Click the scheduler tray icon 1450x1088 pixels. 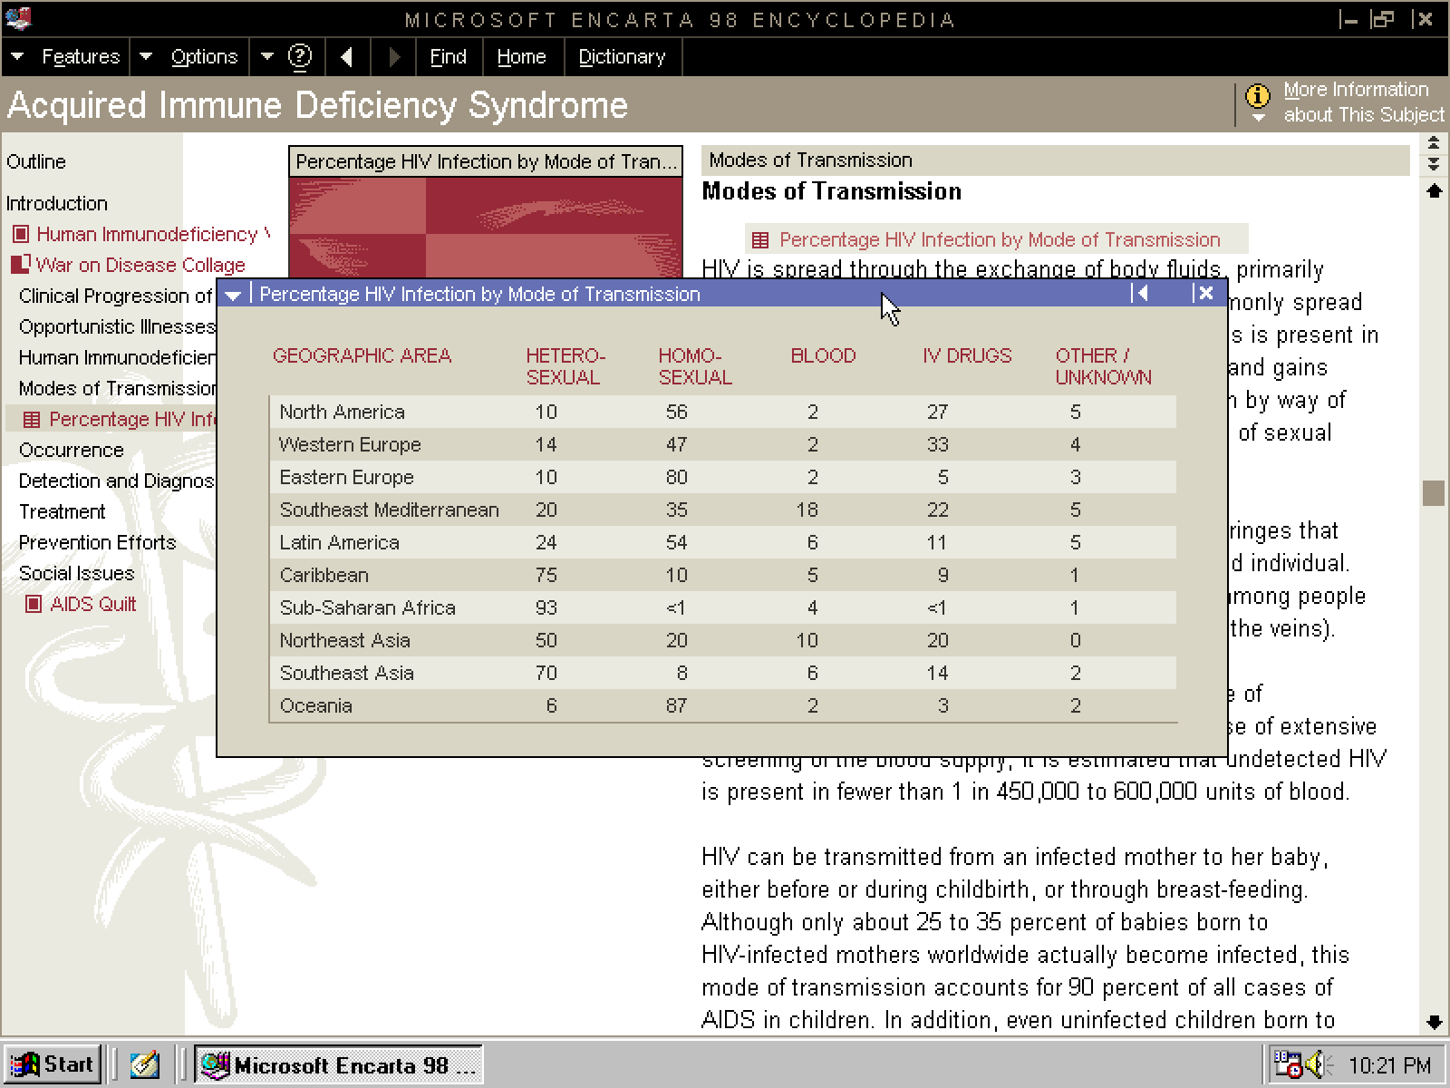click(1288, 1064)
